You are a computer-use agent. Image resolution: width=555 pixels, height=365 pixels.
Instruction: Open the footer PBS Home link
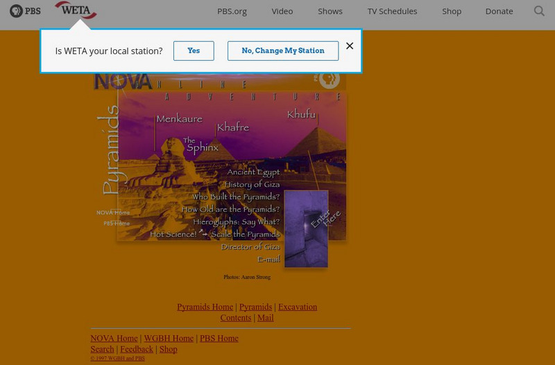pos(219,338)
